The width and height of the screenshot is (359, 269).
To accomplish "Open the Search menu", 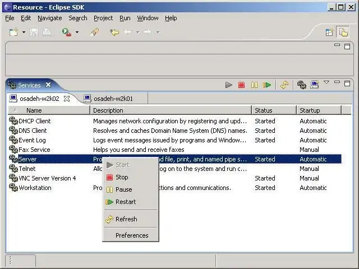I will (x=78, y=18).
